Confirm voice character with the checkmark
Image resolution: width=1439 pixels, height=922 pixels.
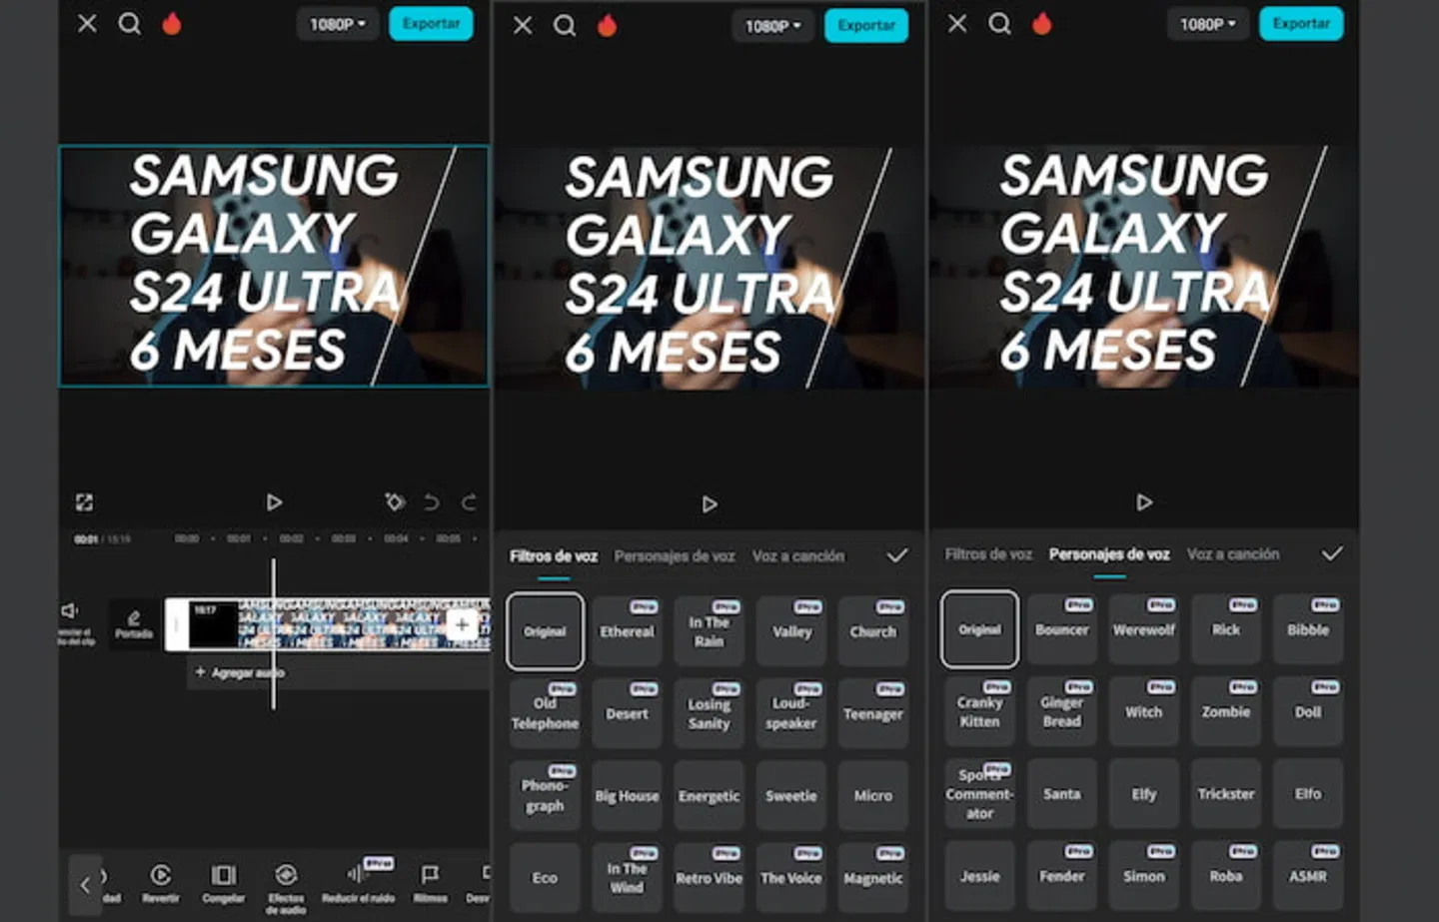[x=1332, y=553]
